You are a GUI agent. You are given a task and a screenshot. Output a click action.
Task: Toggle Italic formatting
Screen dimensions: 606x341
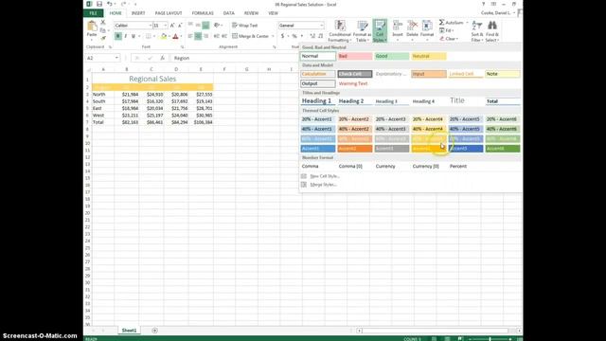click(126, 36)
